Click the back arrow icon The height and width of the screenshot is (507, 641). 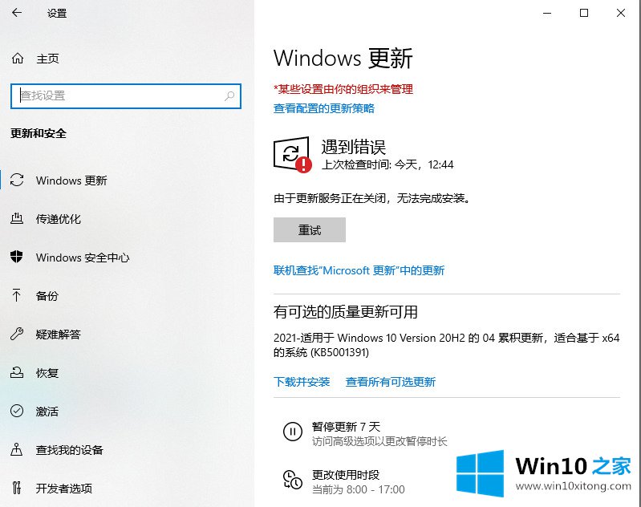coord(17,13)
